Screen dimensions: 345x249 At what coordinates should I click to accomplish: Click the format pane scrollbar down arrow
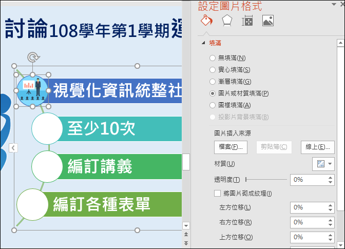tap(340, 244)
